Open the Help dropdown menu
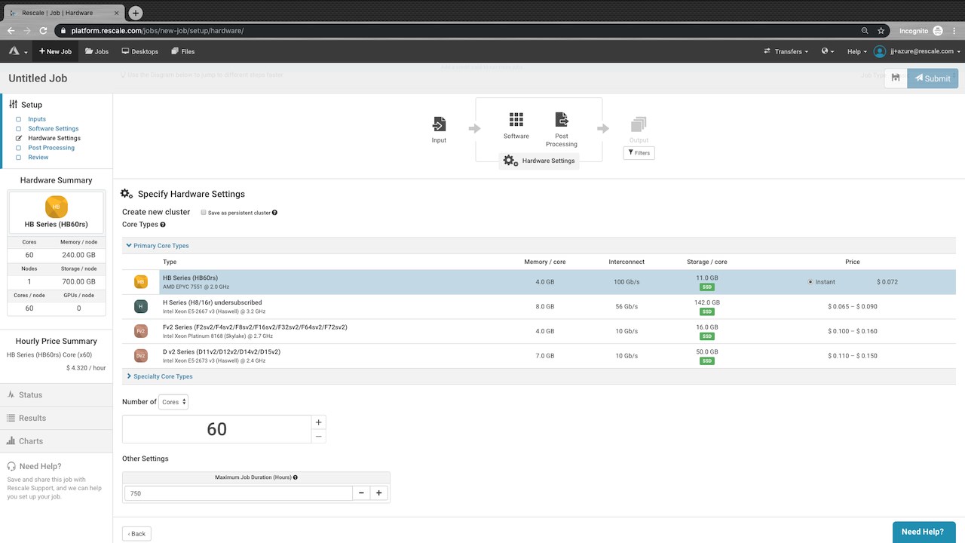 [856, 51]
